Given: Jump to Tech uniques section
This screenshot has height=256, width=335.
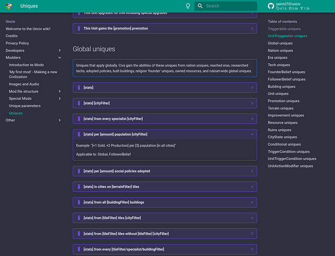Looking at the screenshot, I should click(x=279, y=65).
